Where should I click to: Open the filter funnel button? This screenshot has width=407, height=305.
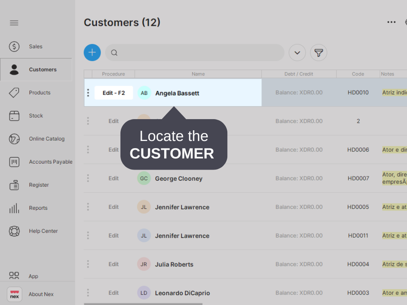[x=318, y=53]
